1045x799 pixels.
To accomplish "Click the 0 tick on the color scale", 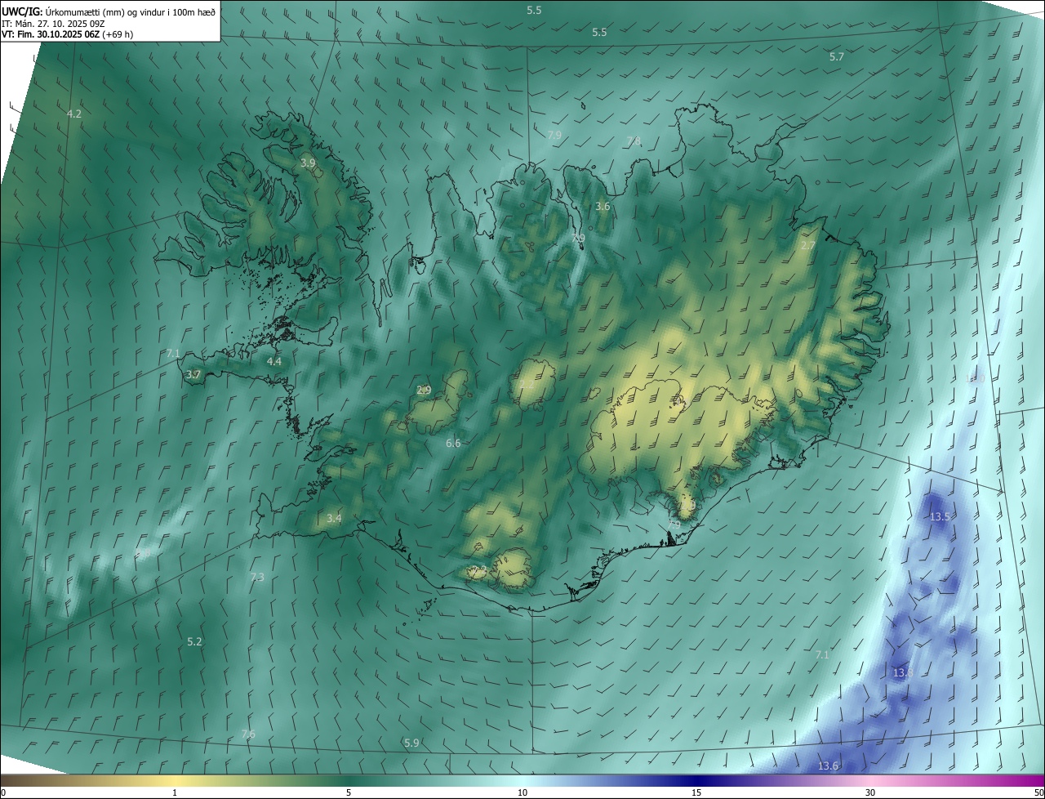I will [x=3, y=793].
